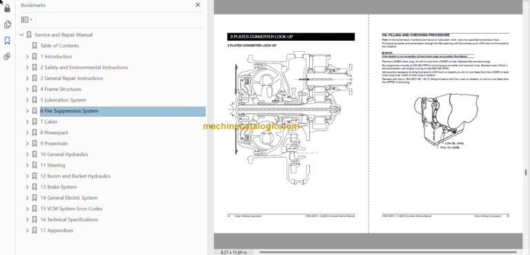Click the OIL FILLING AND CHECKING PROCEDURE heading

point(415,35)
